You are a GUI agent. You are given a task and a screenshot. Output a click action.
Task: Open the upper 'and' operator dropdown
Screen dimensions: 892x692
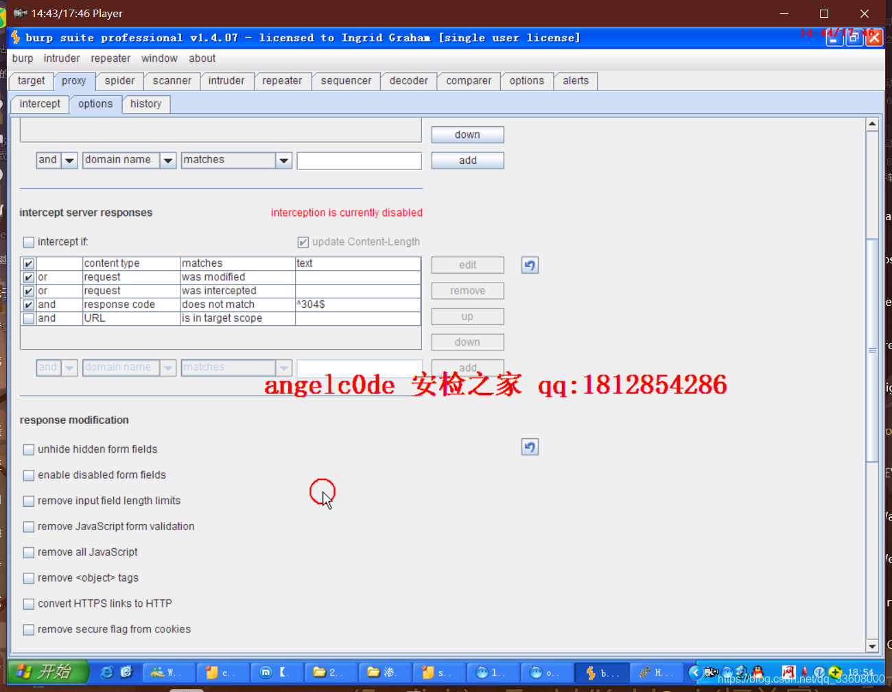point(57,160)
